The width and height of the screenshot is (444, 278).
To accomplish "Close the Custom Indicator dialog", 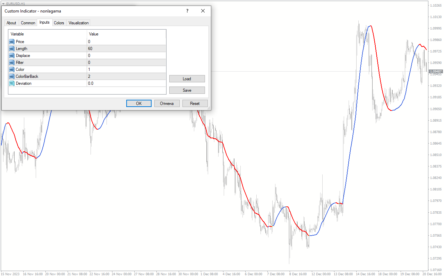I will pos(203,11).
